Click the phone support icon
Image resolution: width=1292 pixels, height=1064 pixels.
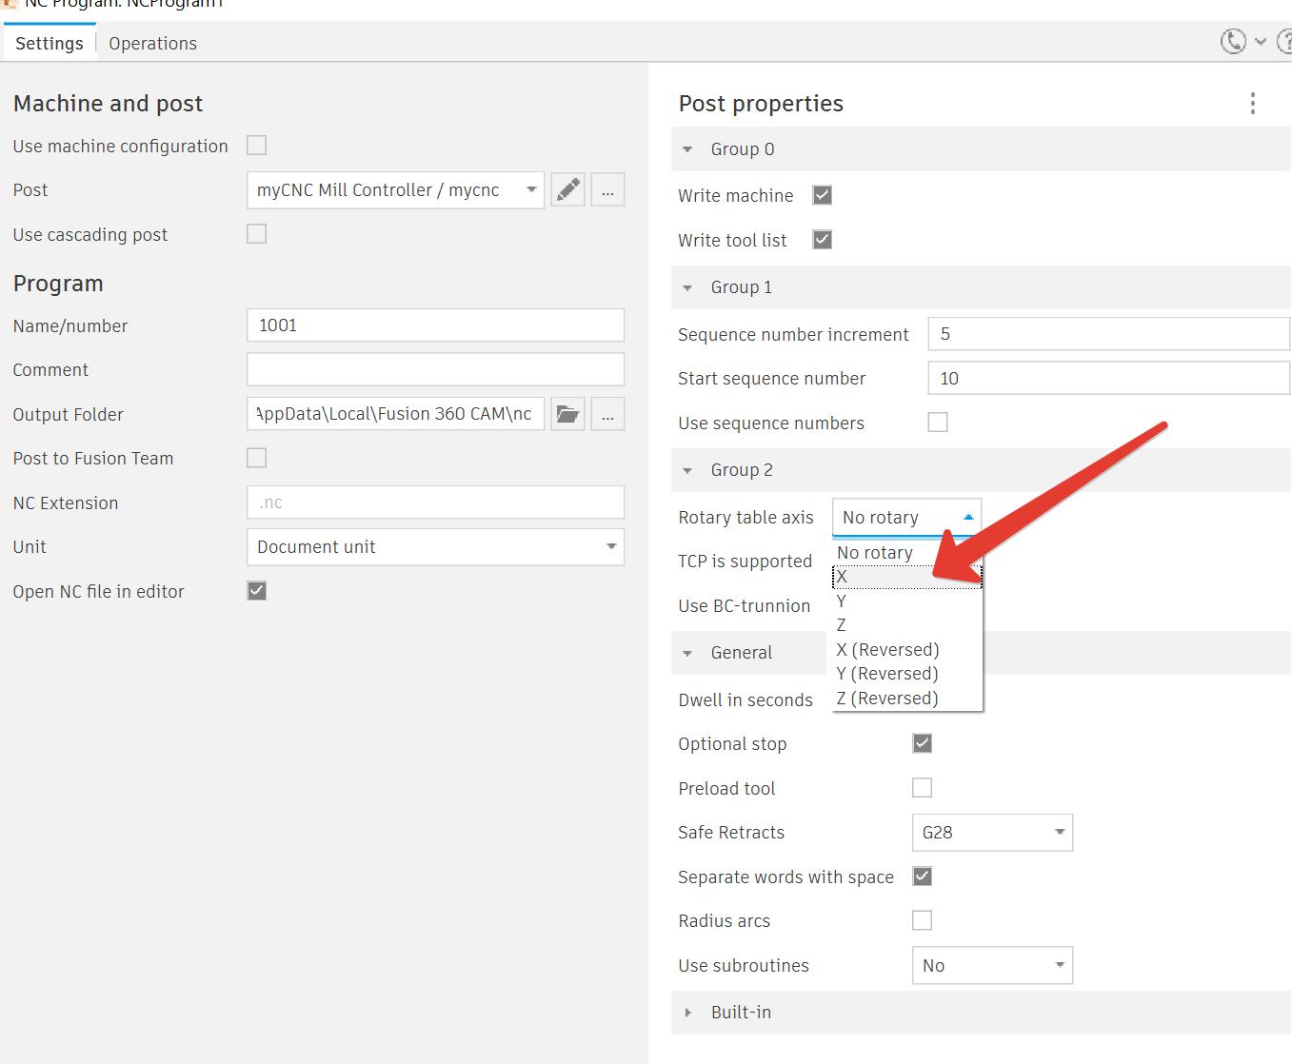(x=1233, y=42)
